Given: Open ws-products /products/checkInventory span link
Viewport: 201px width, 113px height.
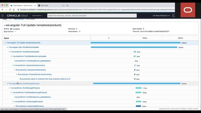Looking at the screenshot, I should [31, 70].
